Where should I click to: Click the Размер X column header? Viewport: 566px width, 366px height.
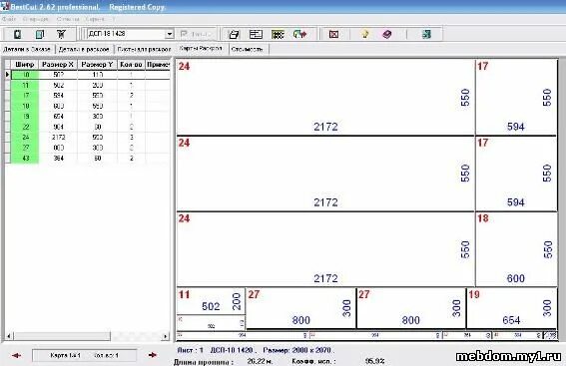(58, 65)
